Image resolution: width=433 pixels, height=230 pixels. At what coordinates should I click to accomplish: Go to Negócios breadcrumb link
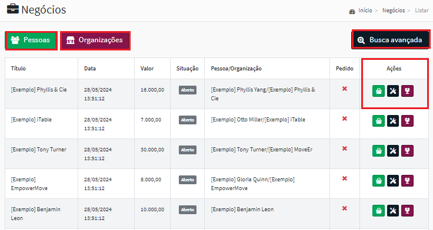394,11
